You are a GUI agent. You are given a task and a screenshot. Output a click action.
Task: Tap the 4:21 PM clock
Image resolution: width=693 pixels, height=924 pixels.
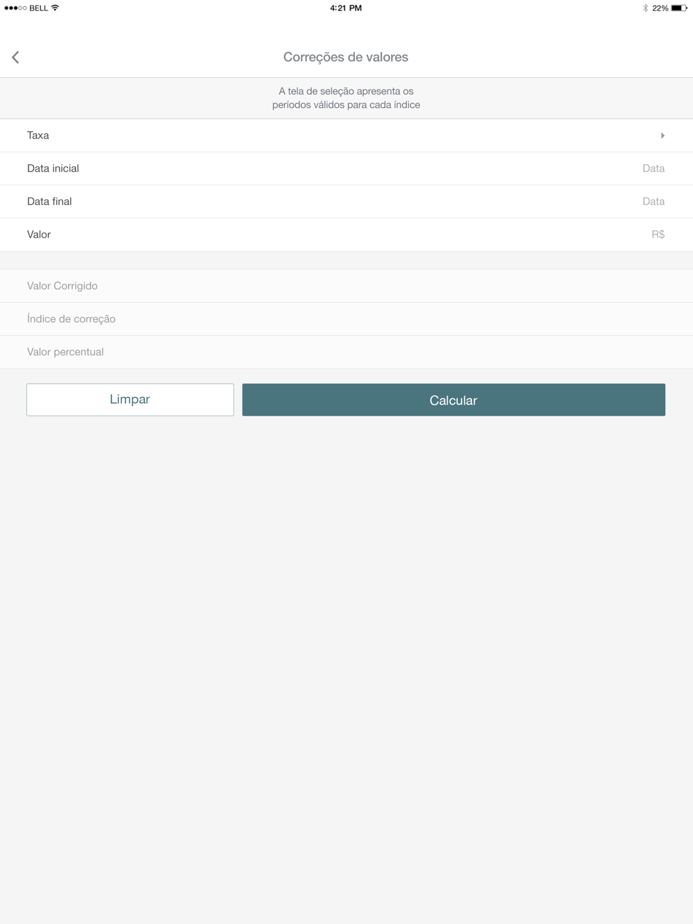point(346,8)
